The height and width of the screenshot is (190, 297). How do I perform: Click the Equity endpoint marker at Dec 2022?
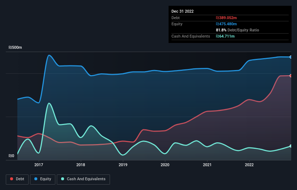[x=291, y=57]
